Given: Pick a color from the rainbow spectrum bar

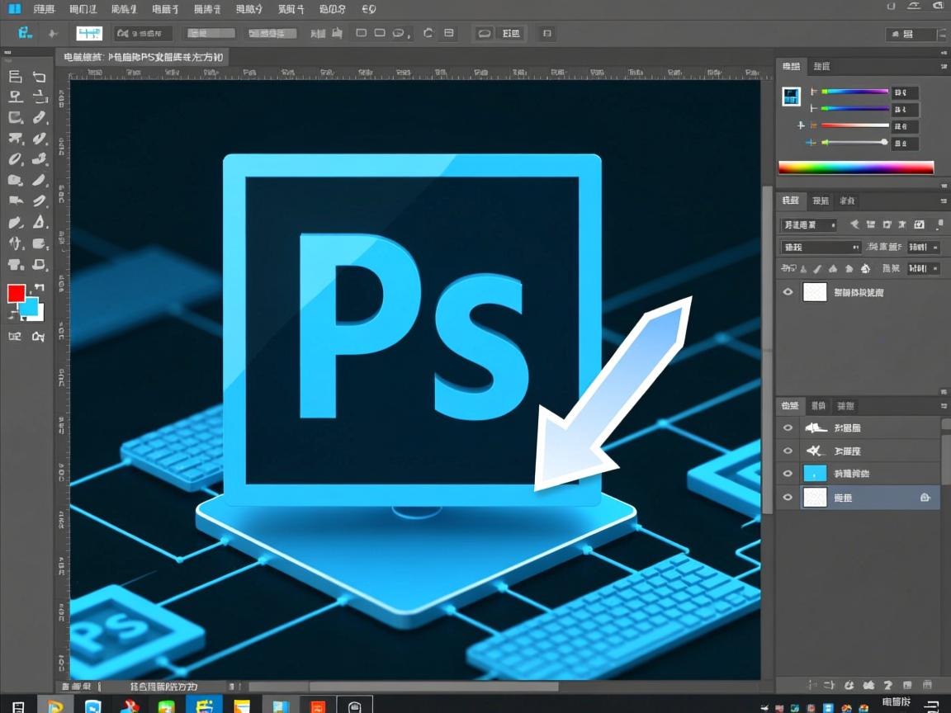Looking at the screenshot, I should [855, 168].
